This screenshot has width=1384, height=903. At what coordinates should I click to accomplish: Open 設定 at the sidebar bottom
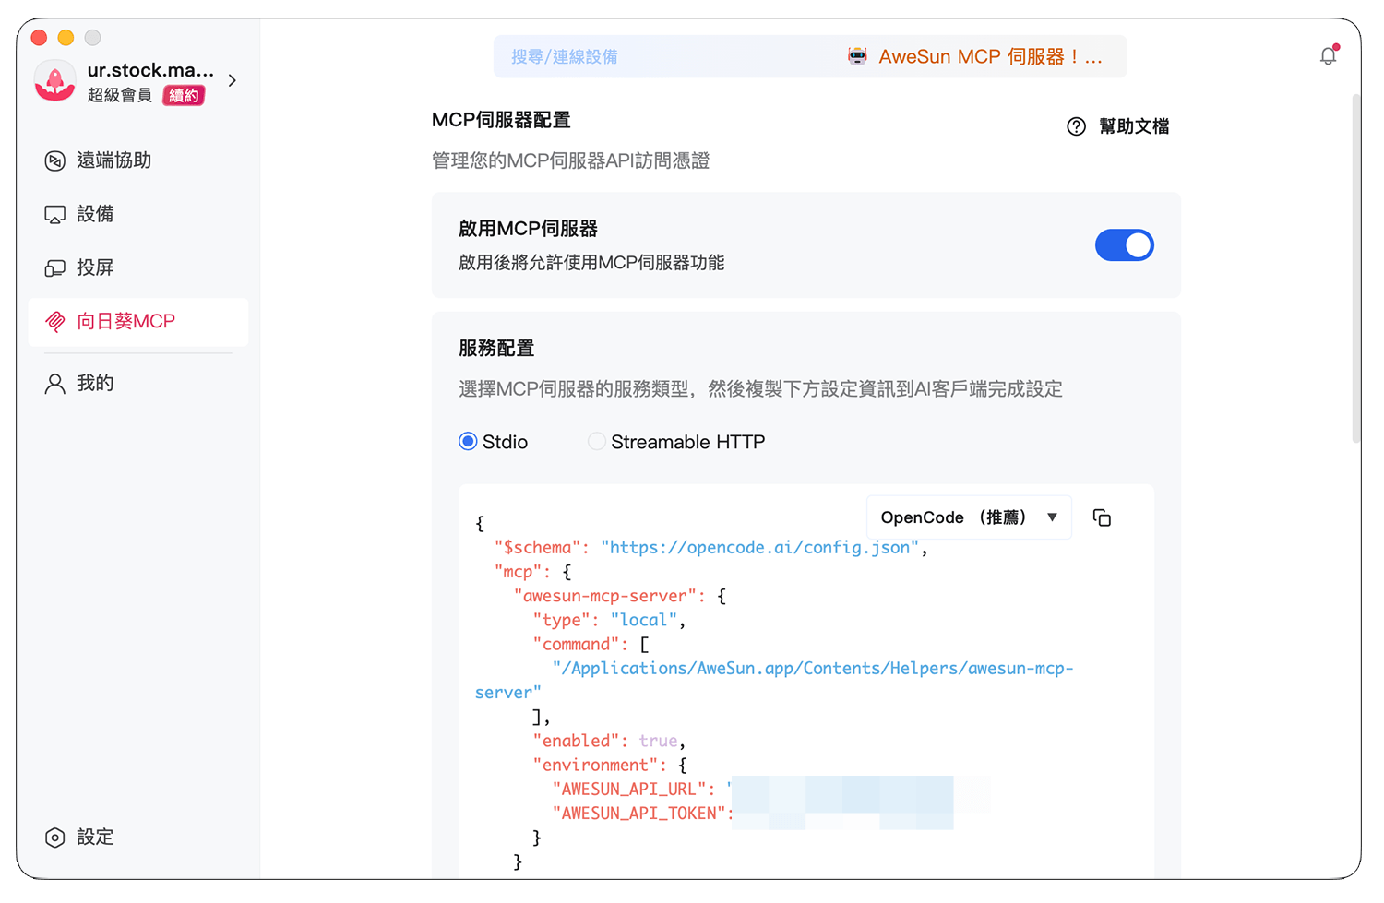click(95, 837)
